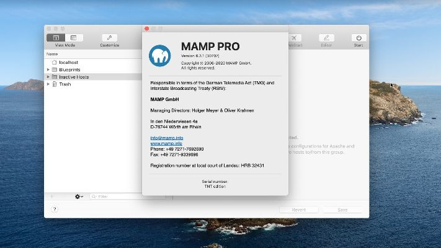The height and width of the screenshot is (248, 441).
Task: Click in the Filter search field
Action: point(118,197)
